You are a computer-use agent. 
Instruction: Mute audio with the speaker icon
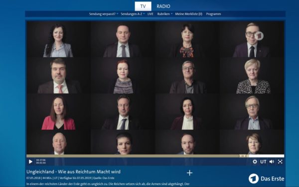point(272,162)
